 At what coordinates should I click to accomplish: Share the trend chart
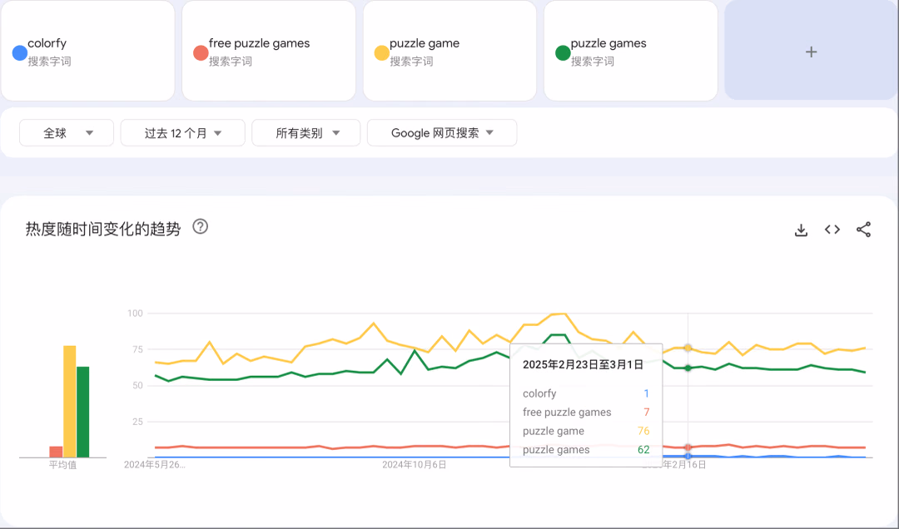pos(863,230)
